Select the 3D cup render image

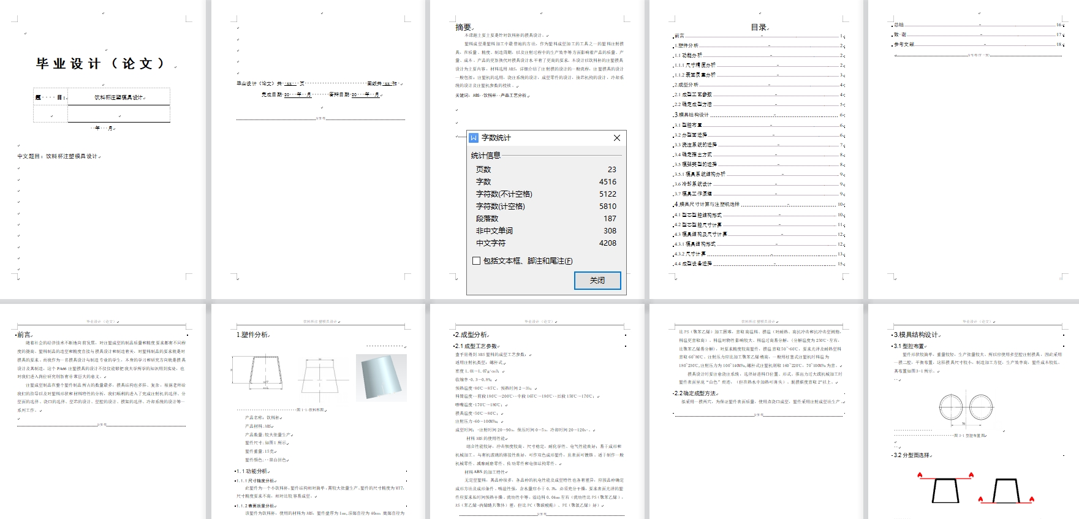381,377
